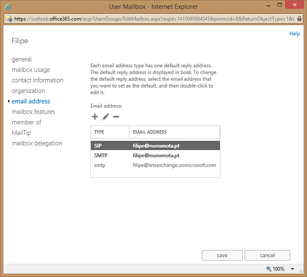Go to contact information section
This screenshot has width=307, height=277.
pyautogui.click(x=37, y=80)
